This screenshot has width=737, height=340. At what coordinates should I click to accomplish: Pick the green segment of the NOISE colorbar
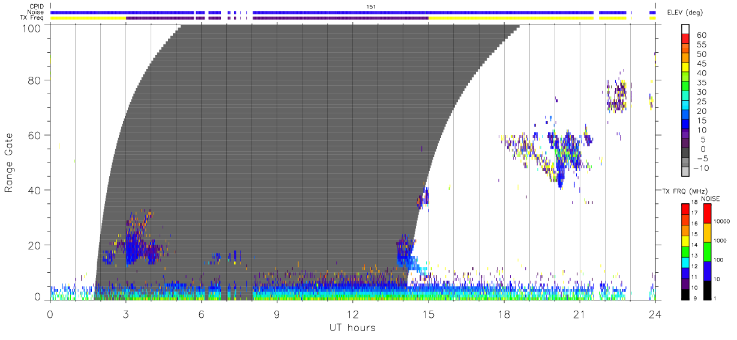coord(708,252)
